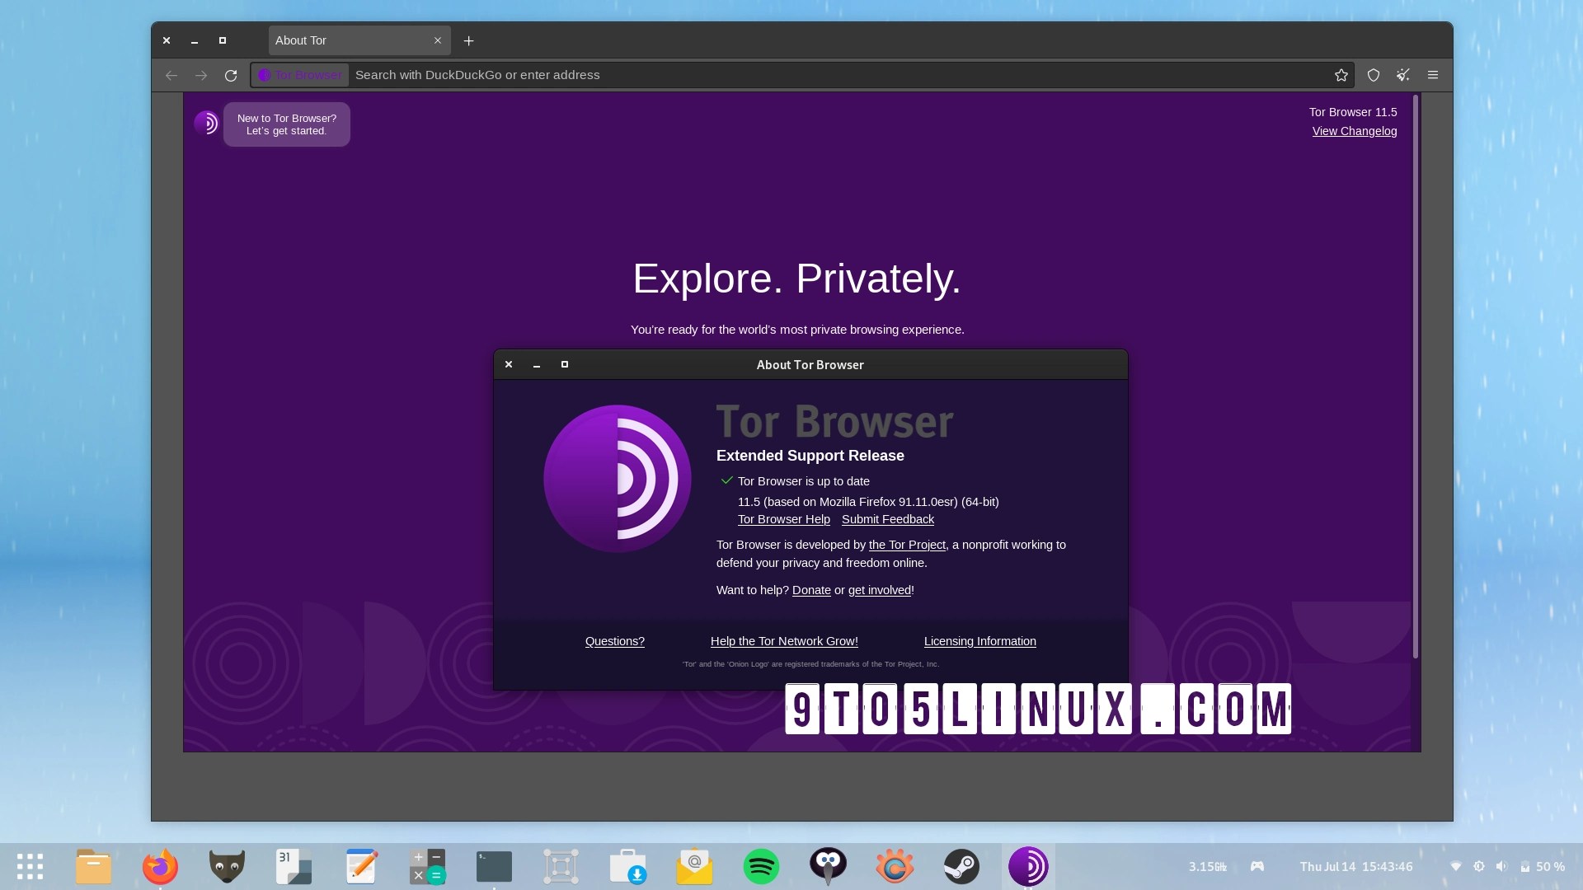Open the View Changelog link
This screenshot has height=890, width=1583.
[1355, 131]
